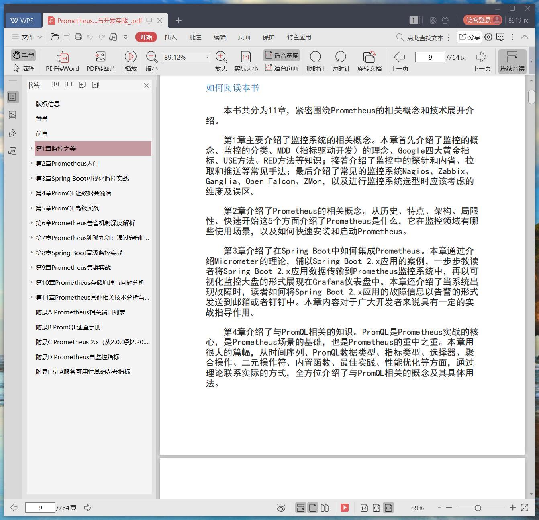Start playback with red play button
This screenshot has width=539, height=520.
tap(345, 508)
